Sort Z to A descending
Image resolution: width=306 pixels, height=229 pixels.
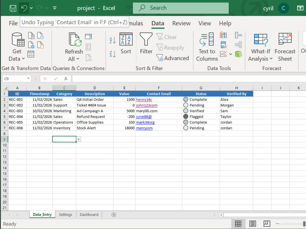pos(113,54)
